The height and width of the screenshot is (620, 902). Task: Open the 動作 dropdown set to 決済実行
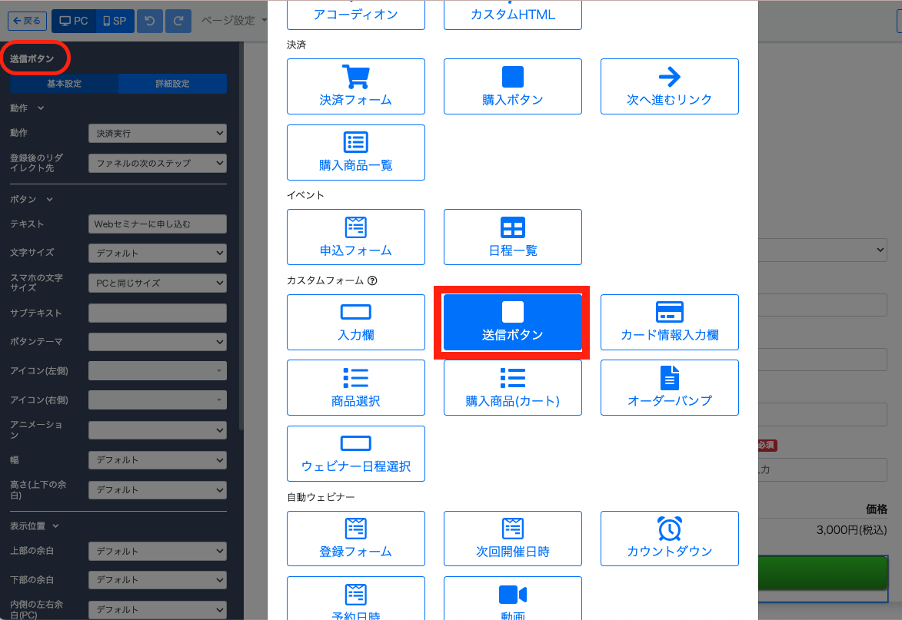(157, 134)
